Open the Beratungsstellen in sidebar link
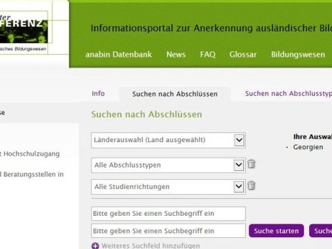This screenshot has height=249, width=332. tap(32, 174)
